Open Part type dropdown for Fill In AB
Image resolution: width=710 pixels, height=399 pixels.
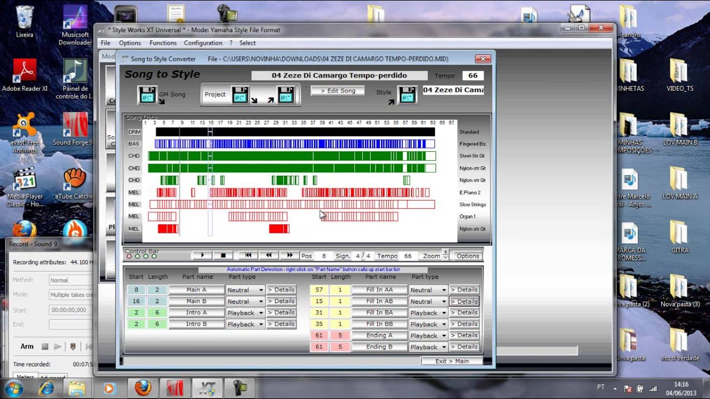point(428,301)
